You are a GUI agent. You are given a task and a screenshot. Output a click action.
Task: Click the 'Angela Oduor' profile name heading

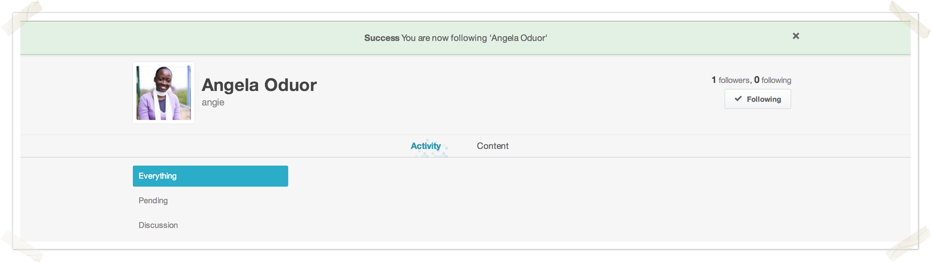pyautogui.click(x=259, y=85)
